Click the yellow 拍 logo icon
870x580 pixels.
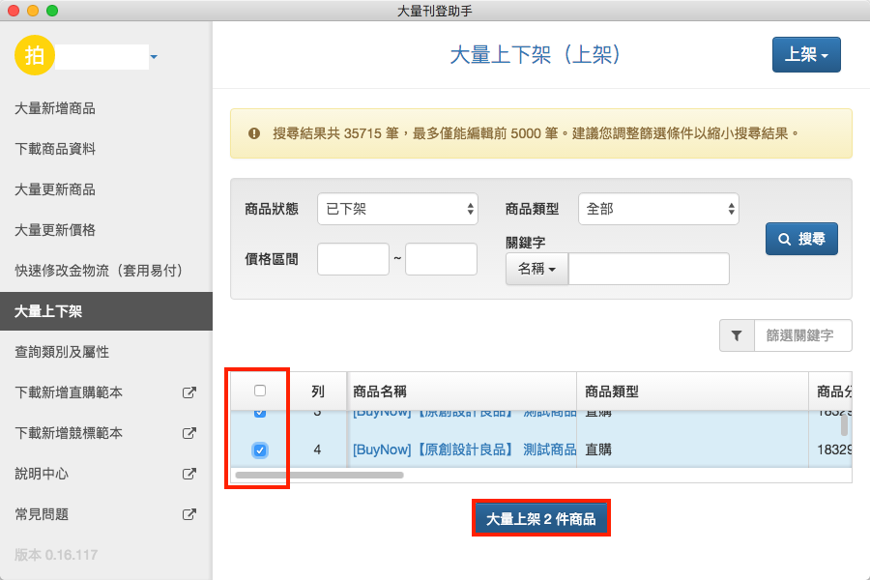(35, 56)
